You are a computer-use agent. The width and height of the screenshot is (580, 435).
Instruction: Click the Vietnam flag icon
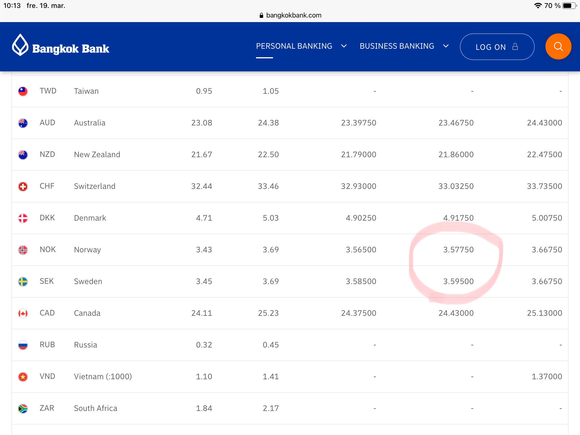point(23,377)
